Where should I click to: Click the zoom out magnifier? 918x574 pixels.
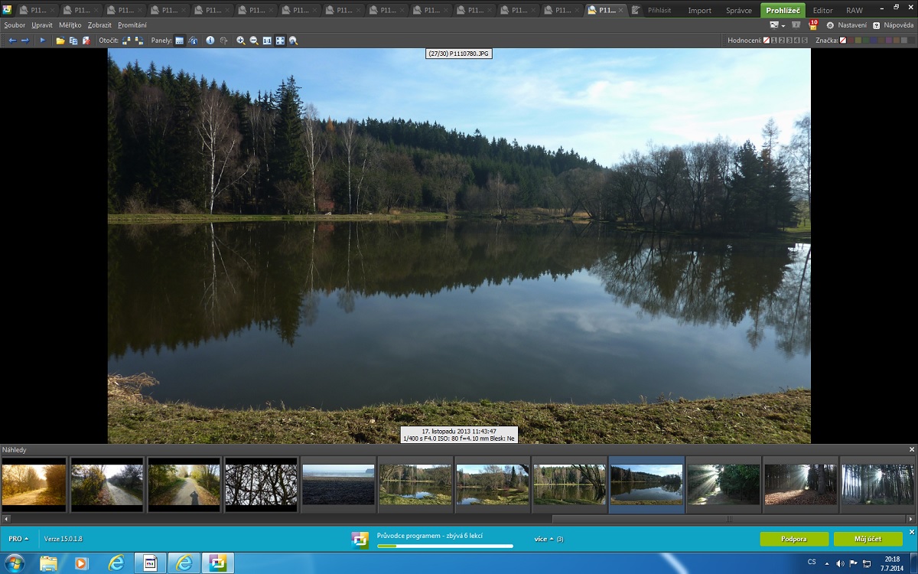coord(254,41)
